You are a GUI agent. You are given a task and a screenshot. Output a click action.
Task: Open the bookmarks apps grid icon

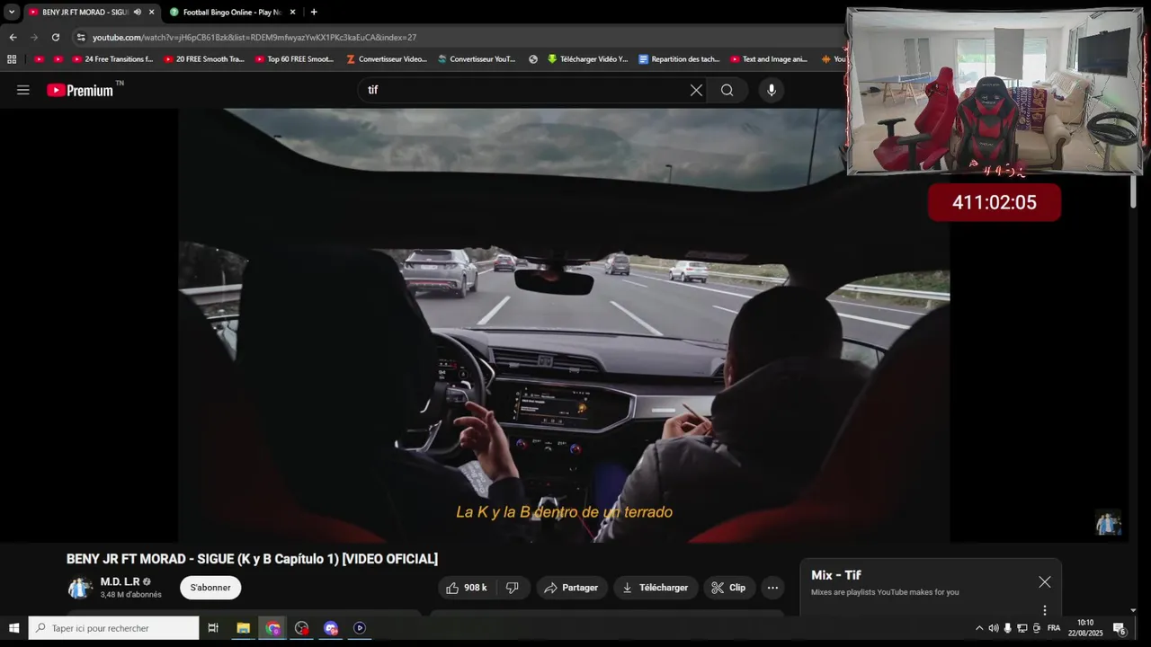coord(12,59)
